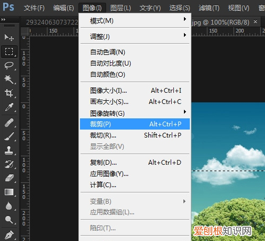Click the Ps application logo
The image size is (265, 241).
pos(9,7)
